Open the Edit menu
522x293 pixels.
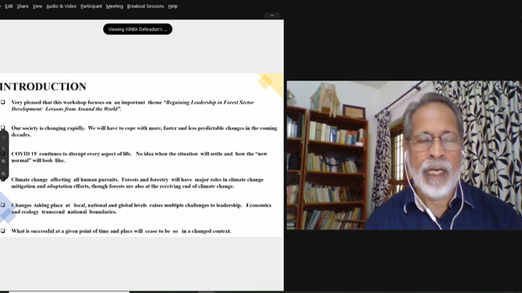pos(8,6)
